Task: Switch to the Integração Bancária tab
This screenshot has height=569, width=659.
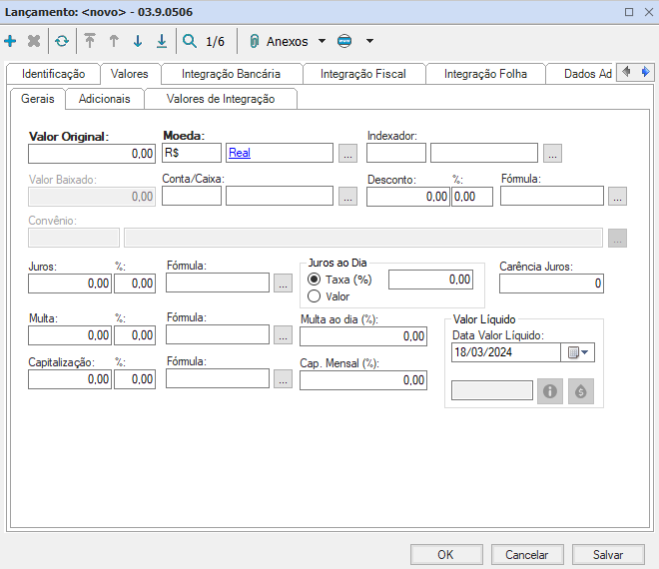Action: point(231,74)
